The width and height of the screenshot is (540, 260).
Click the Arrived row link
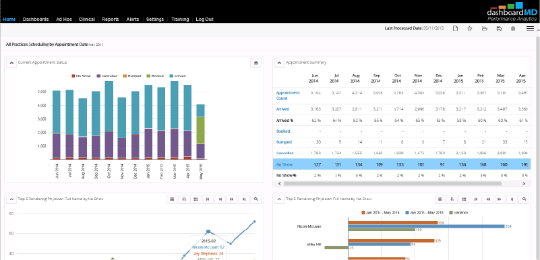pyautogui.click(x=282, y=109)
